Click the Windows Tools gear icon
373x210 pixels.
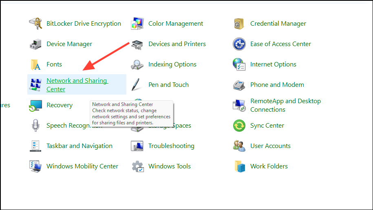(x=138, y=166)
